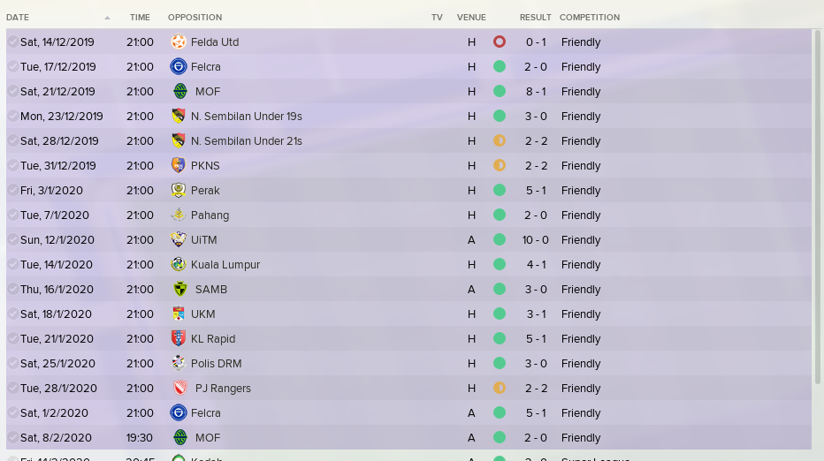Click the vertical scrollbar of the fixtures list
This screenshot has height=461, width=824.
pyautogui.click(x=817, y=208)
